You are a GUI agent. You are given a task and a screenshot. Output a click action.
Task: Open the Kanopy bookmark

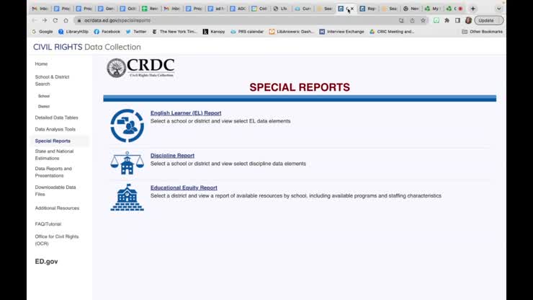(x=214, y=32)
